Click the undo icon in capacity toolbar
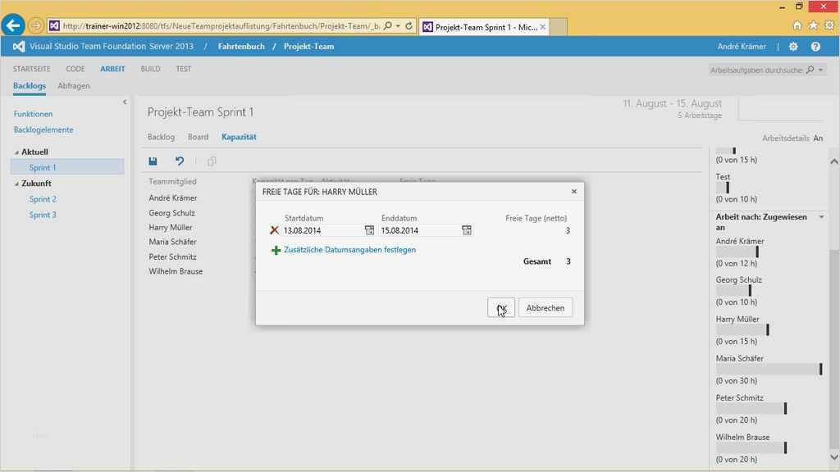The image size is (840, 472). (180, 161)
